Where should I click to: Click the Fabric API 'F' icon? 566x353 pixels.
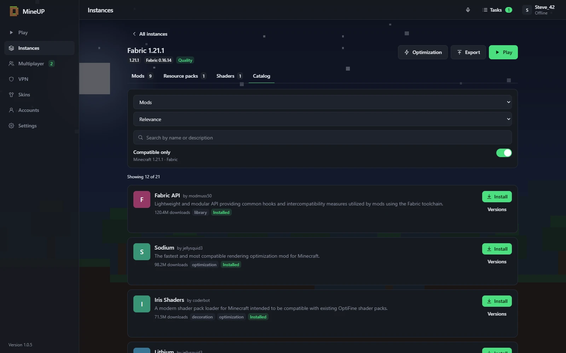click(x=142, y=199)
